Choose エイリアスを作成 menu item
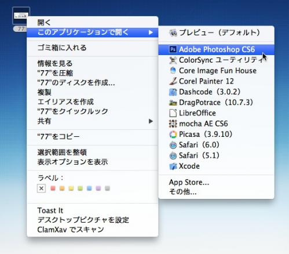 pos(93,102)
